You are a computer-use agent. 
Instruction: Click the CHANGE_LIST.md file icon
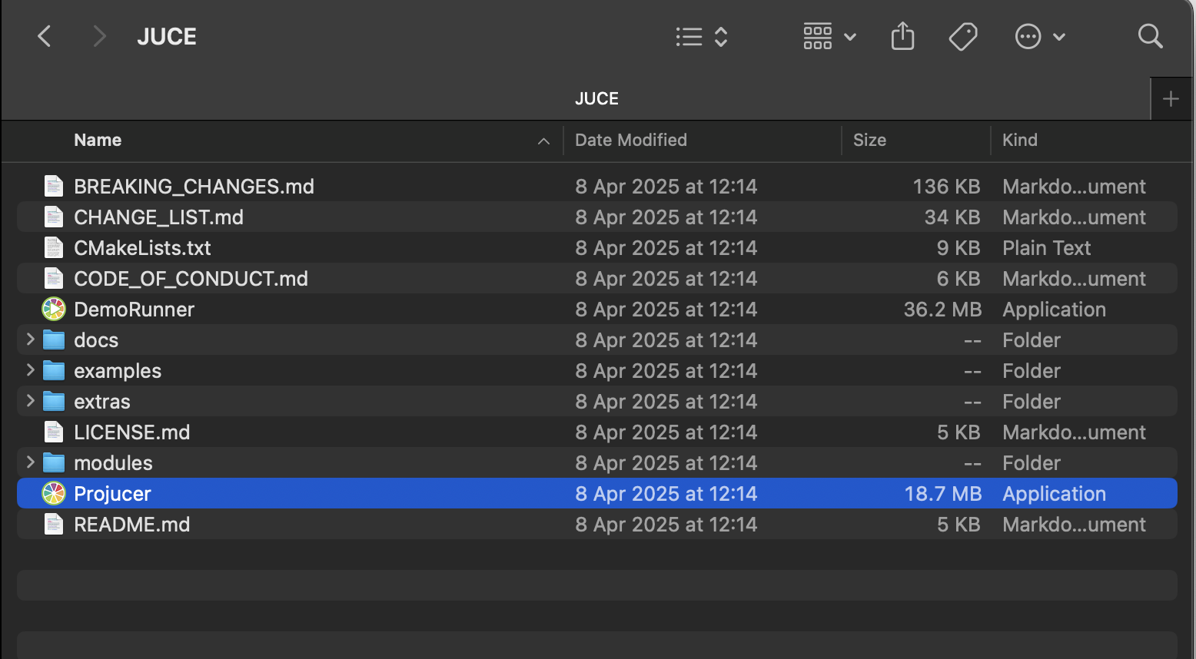pos(54,217)
